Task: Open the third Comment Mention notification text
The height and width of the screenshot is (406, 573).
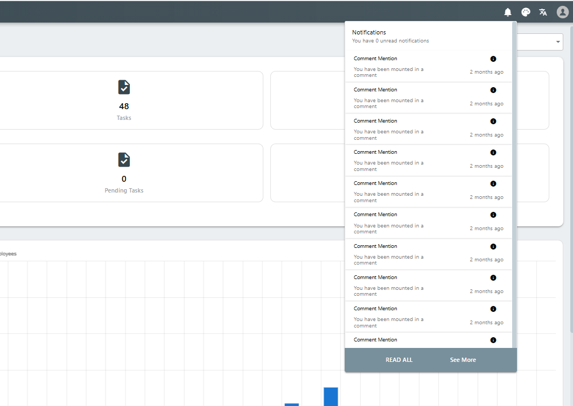Action: [388, 134]
